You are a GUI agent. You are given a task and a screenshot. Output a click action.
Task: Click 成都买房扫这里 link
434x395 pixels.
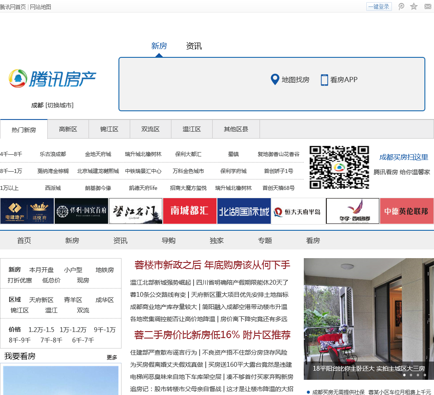coord(404,157)
